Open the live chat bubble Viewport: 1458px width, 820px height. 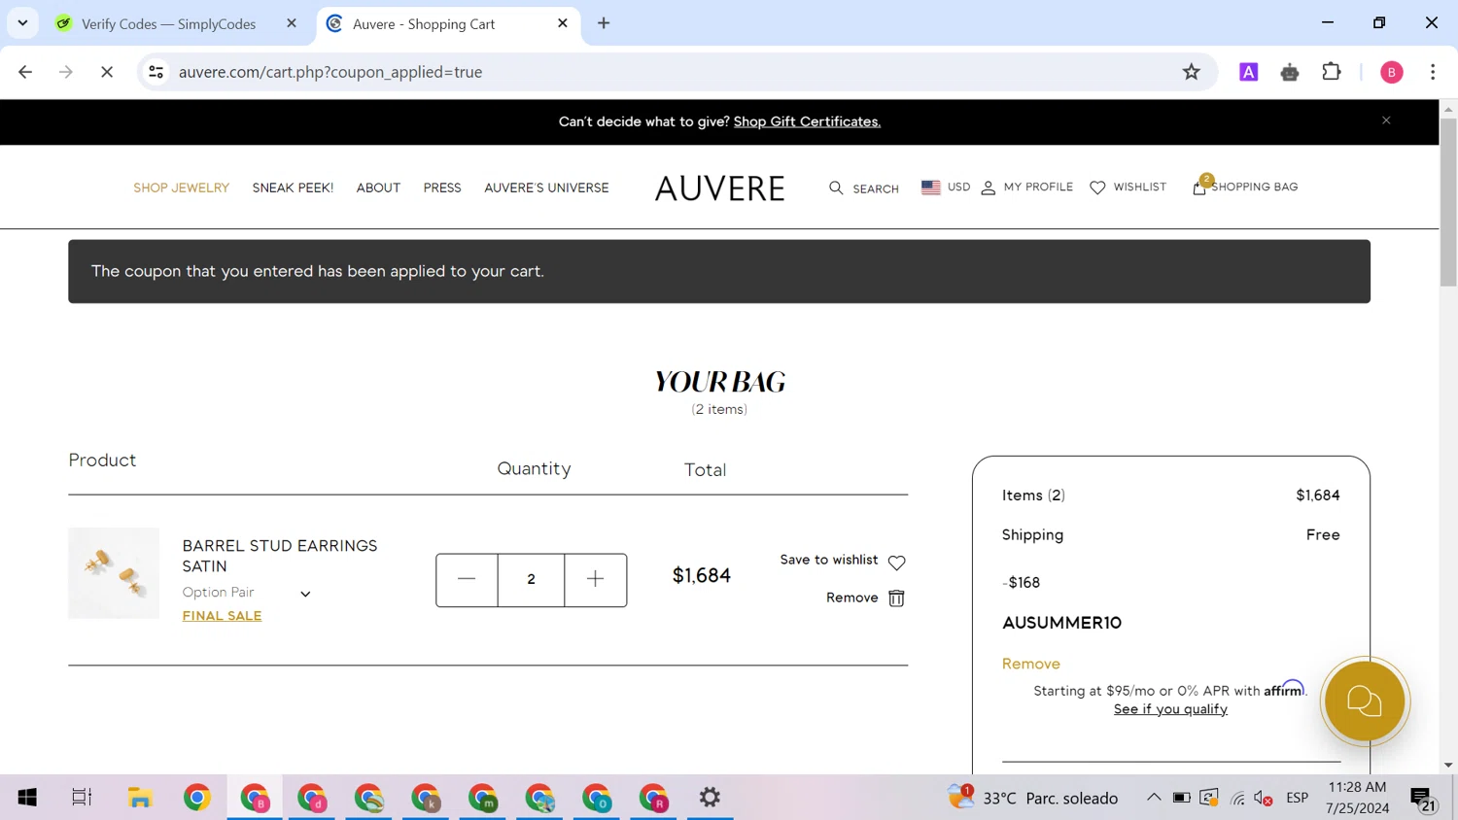click(x=1365, y=701)
